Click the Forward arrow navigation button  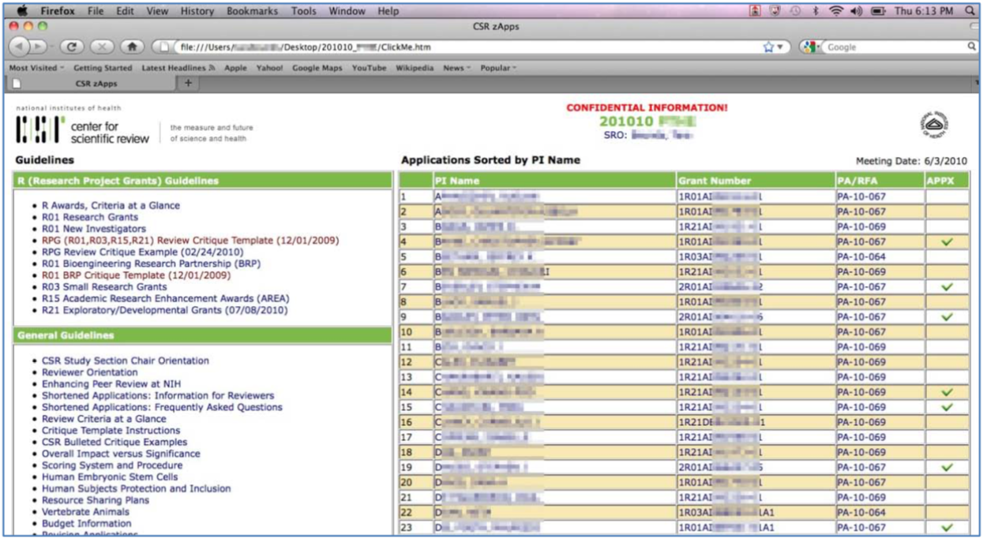[39, 47]
